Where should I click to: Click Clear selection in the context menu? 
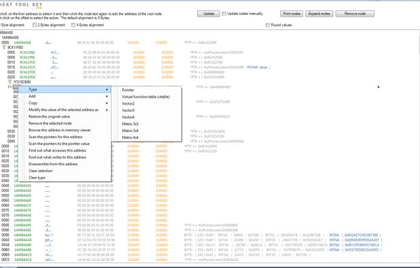click(x=65, y=171)
